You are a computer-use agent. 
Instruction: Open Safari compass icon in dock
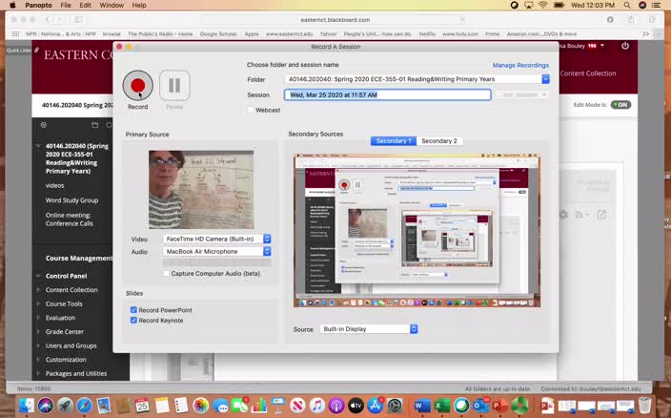[83, 406]
